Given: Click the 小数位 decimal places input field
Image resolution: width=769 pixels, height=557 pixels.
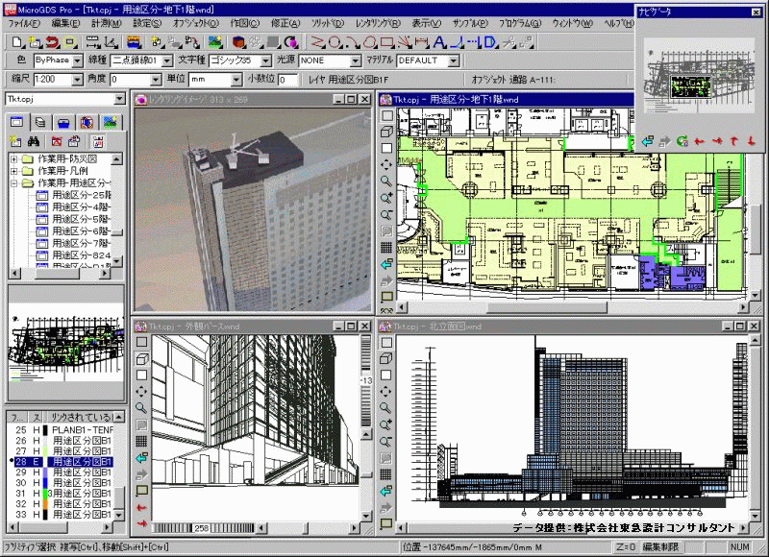Looking at the screenshot, I should pyautogui.click(x=287, y=80).
